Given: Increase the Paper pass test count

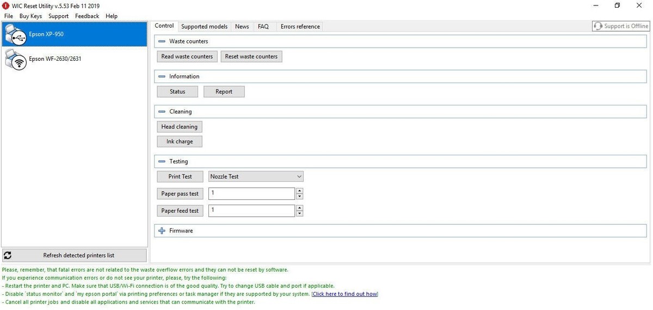Looking at the screenshot, I should pyautogui.click(x=300, y=191).
